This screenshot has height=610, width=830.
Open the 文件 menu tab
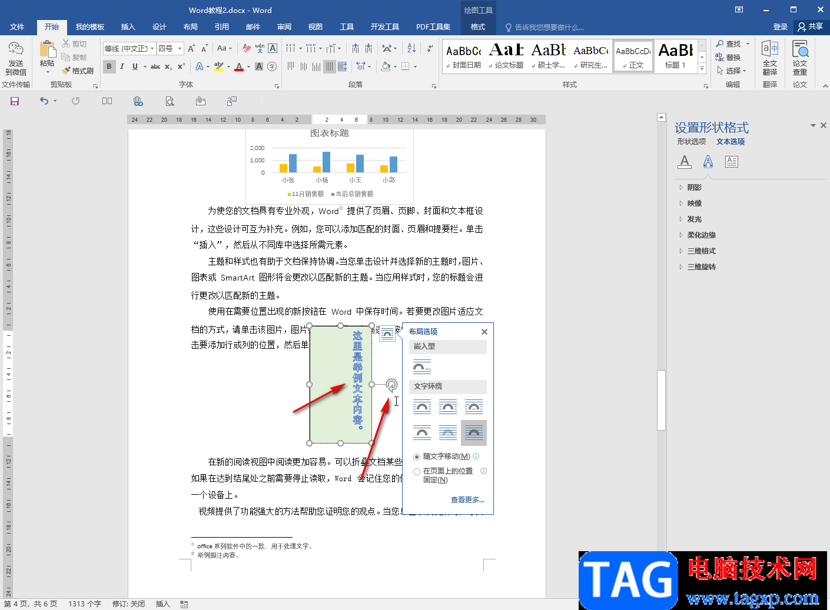[x=17, y=27]
